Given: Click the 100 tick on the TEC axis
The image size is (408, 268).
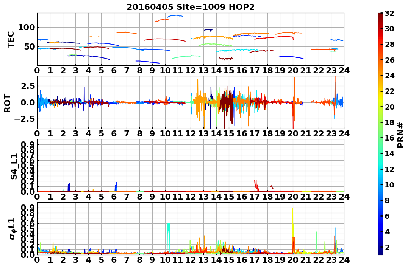Looking at the screenshot, I should (26, 27).
